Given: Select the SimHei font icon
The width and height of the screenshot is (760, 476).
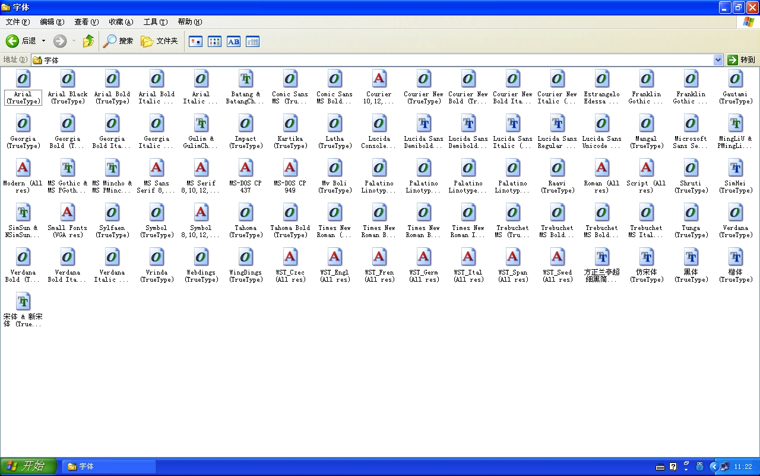Looking at the screenshot, I should pyautogui.click(x=736, y=168).
